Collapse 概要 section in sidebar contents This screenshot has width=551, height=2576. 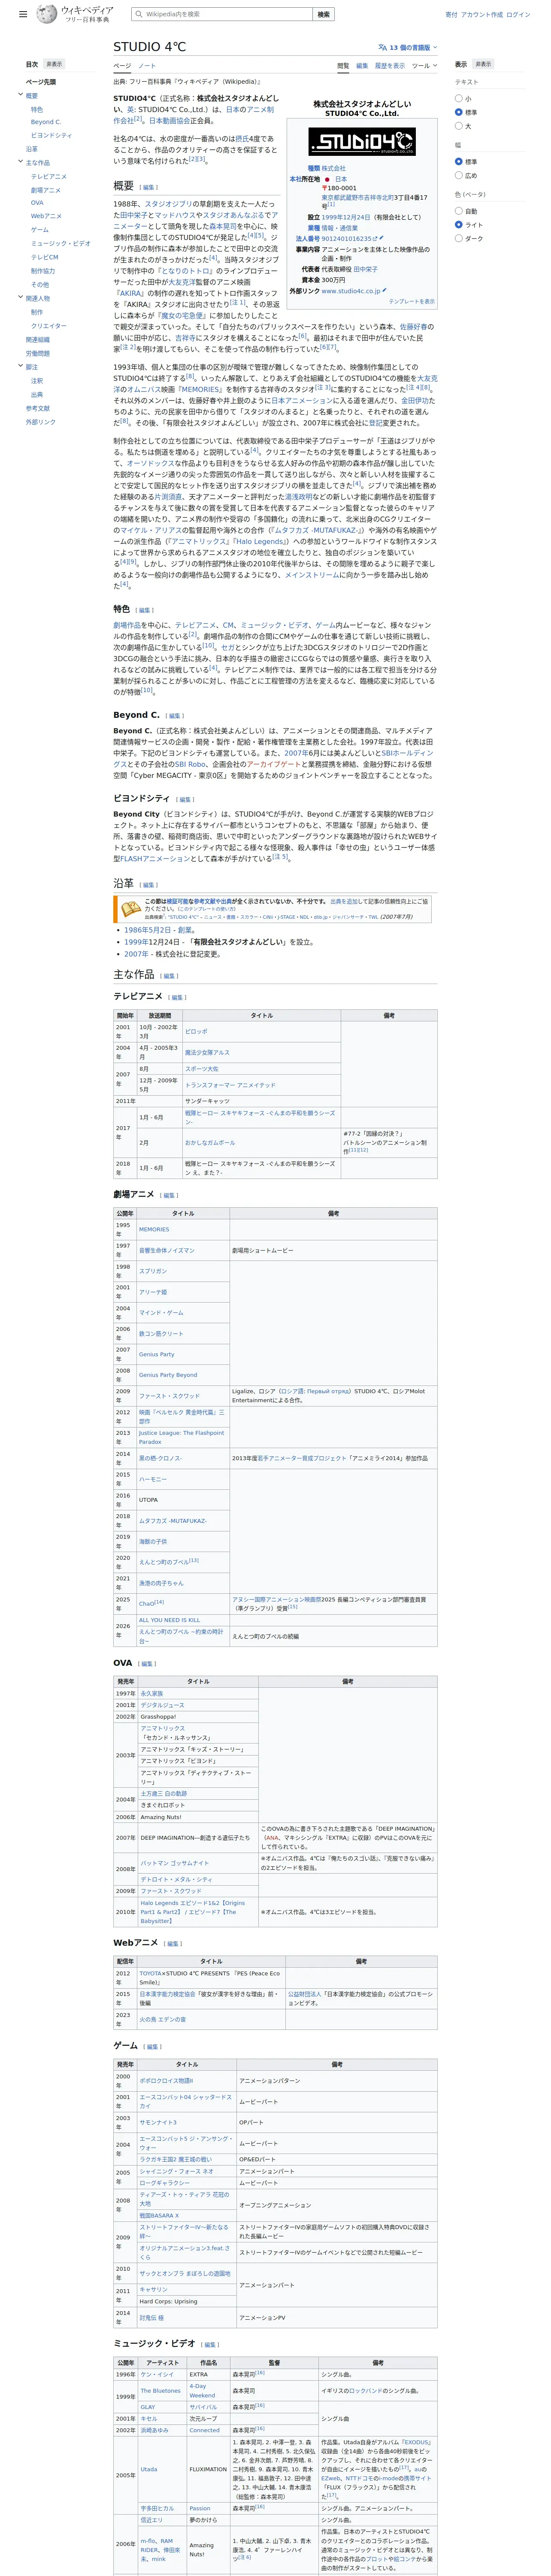(x=20, y=95)
